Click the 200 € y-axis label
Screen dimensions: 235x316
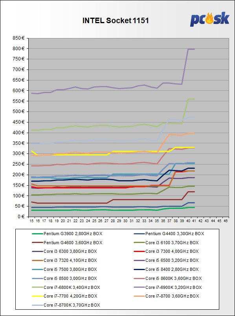pos(19,175)
